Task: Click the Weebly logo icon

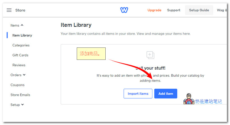Action: click(x=124, y=10)
